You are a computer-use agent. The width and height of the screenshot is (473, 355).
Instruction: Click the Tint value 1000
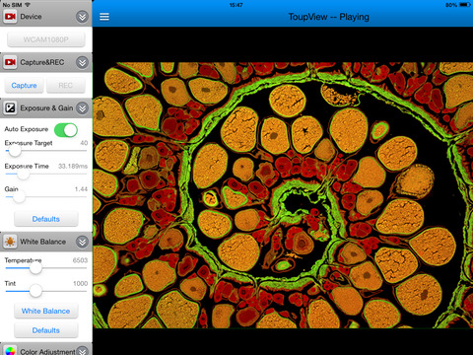81,283
